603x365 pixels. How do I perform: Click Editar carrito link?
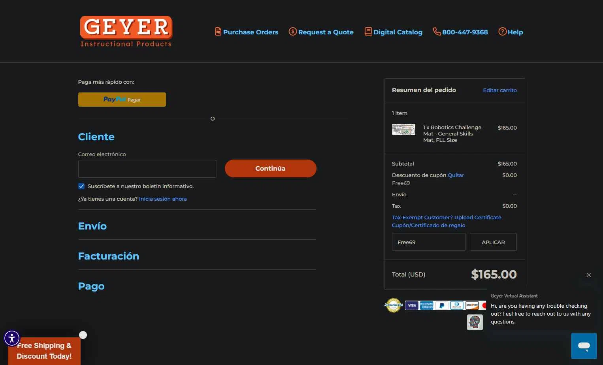click(500, 90)
